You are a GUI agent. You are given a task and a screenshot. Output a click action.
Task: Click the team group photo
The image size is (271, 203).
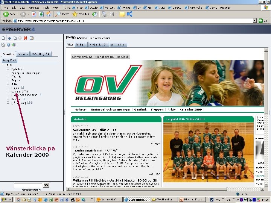click(x=208, y=152)
